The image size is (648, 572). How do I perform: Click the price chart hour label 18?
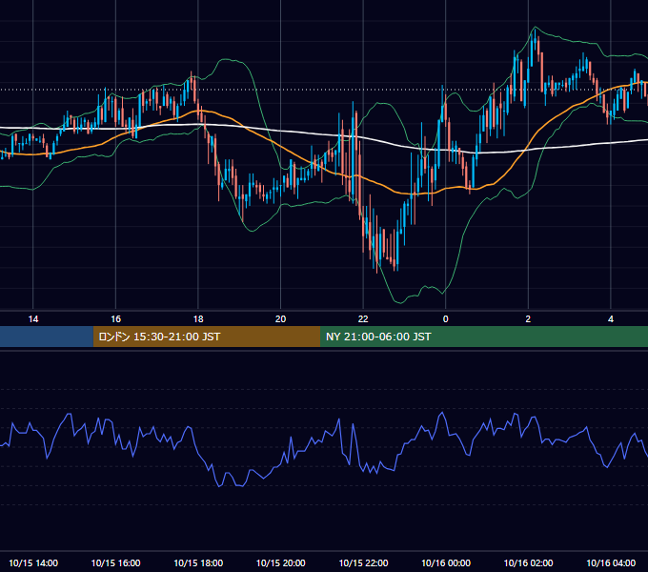point(198,319)
